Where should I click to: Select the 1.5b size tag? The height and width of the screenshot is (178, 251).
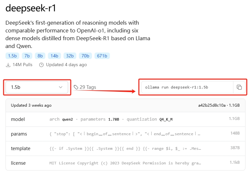point(12,56)
